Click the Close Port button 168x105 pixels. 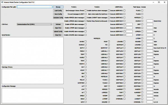[58, 35]
